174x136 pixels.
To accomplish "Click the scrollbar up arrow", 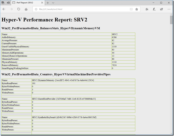I will pyautogui.click(x=171, y=14).
